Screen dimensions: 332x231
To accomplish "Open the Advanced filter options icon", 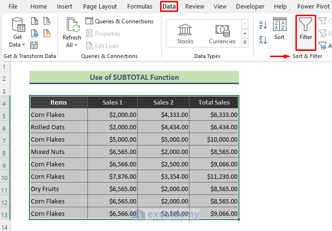I will pos(323,46).
